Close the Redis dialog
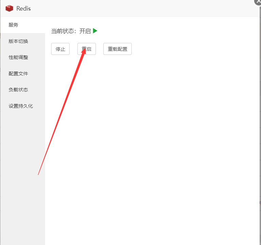Image resolution: width=261 pixels, height=245 pixels. pos(258,2)
